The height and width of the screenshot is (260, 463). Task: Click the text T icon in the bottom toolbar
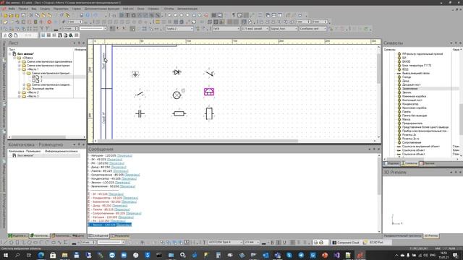point(204,243)
